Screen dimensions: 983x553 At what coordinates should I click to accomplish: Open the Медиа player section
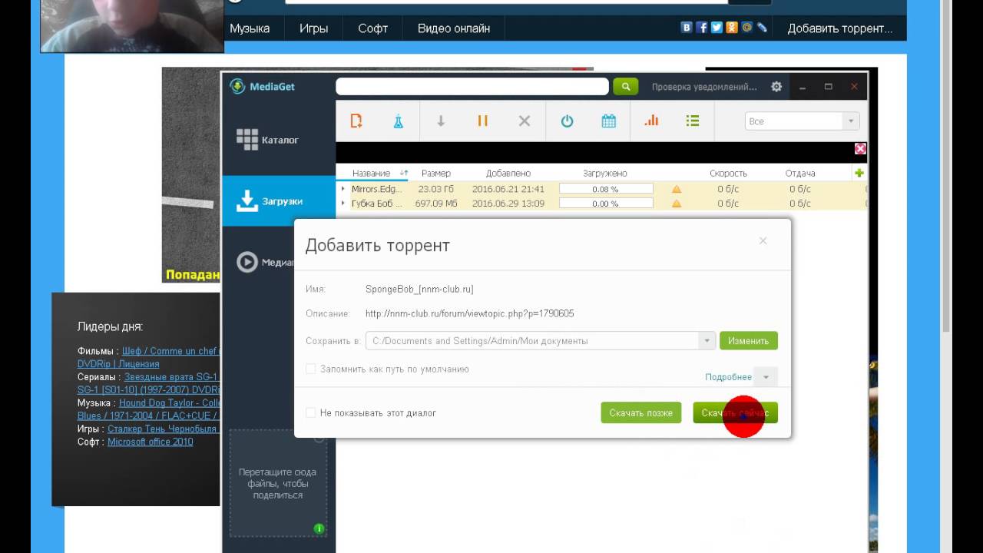pos(266,262)
